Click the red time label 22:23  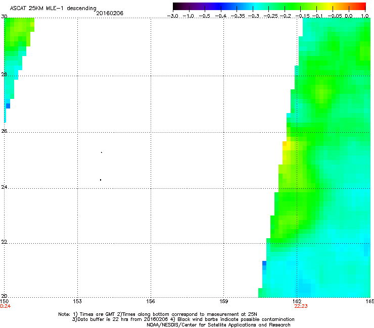(x=301, y=306)
